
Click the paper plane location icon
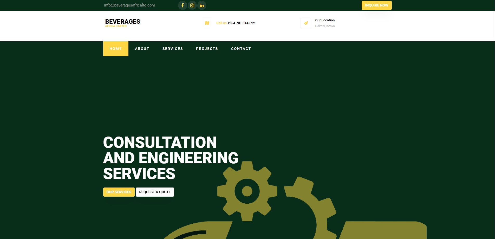coord(306,23)
